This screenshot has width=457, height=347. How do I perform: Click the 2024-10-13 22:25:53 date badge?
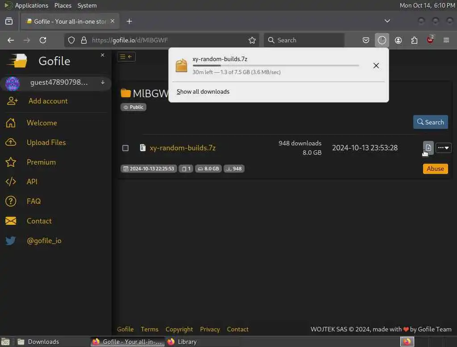pos(149,169)
